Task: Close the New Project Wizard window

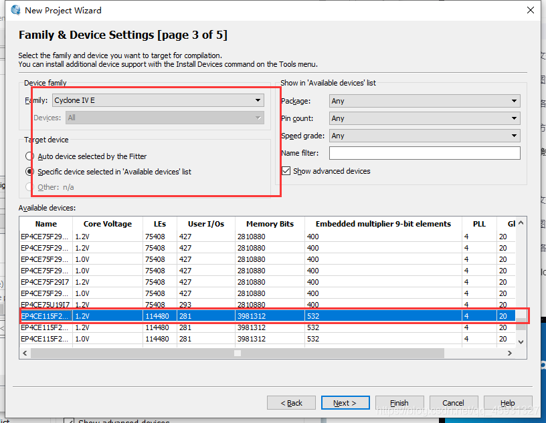Action: point(531,10)
